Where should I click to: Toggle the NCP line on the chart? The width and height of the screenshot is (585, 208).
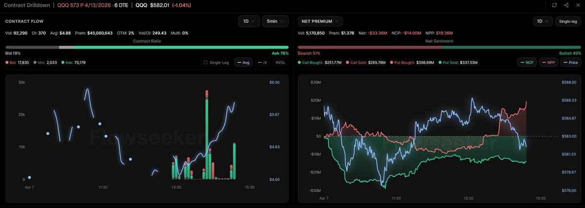click(x=526, y=62)
